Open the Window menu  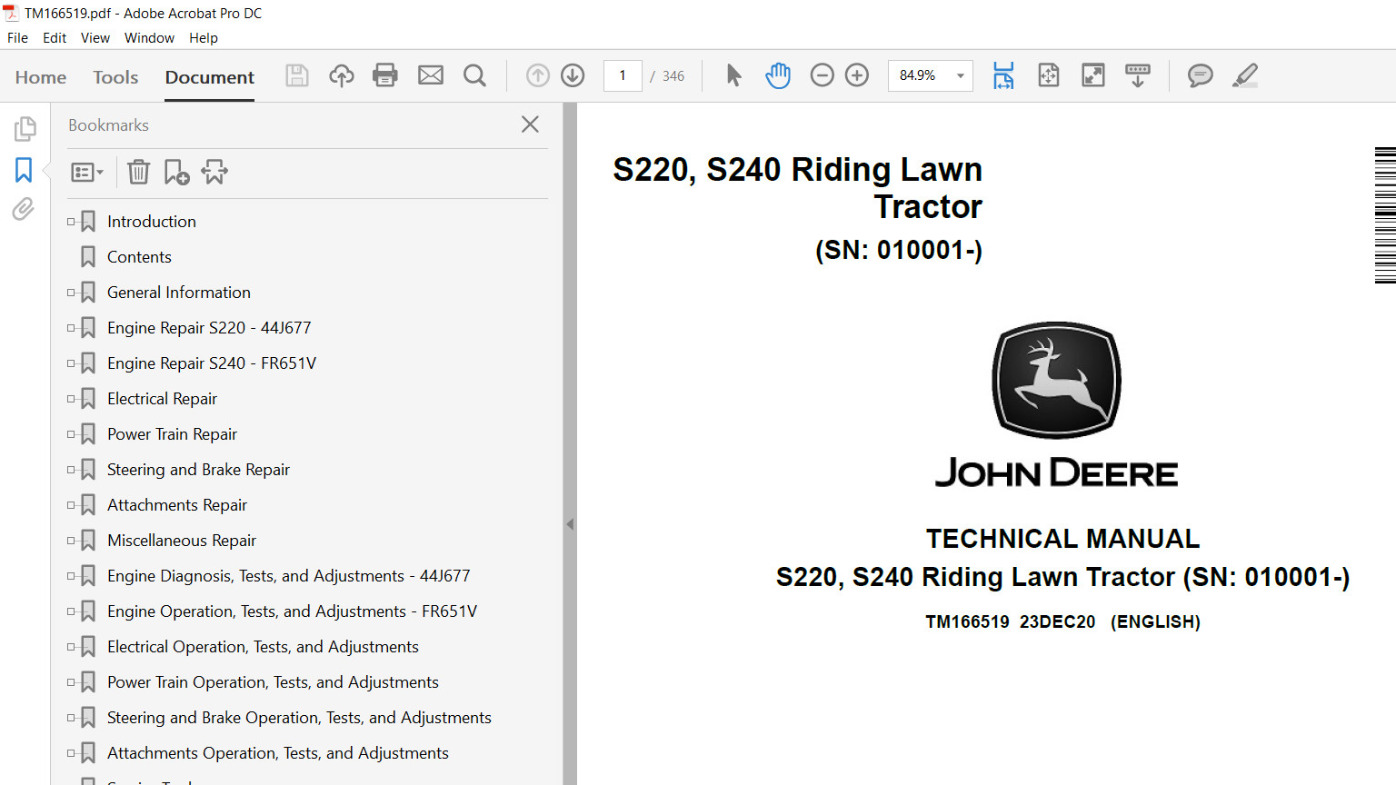pos(149,38)
